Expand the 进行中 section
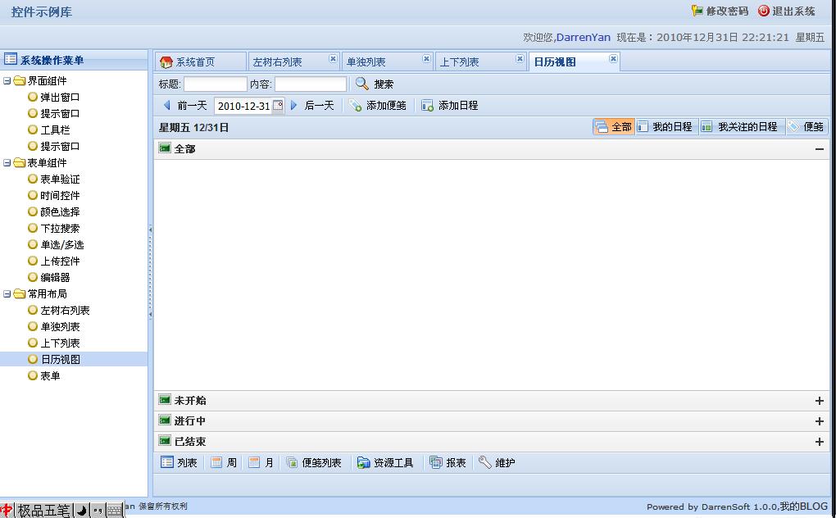This screenshot has width=836, height=518. (x=819, y=421)
